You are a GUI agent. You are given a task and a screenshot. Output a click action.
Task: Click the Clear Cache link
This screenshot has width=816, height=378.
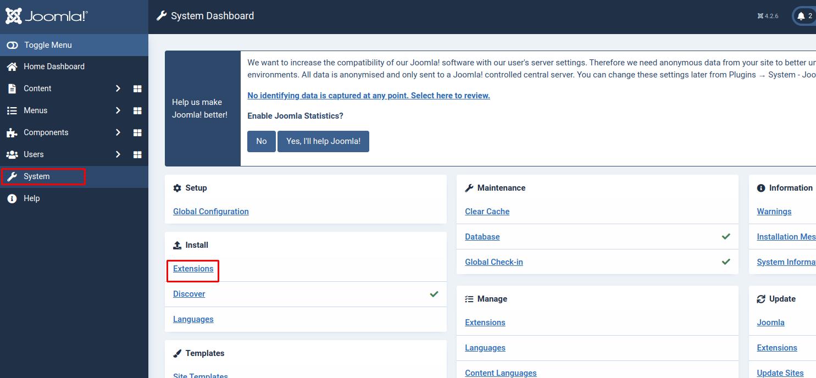487,212
